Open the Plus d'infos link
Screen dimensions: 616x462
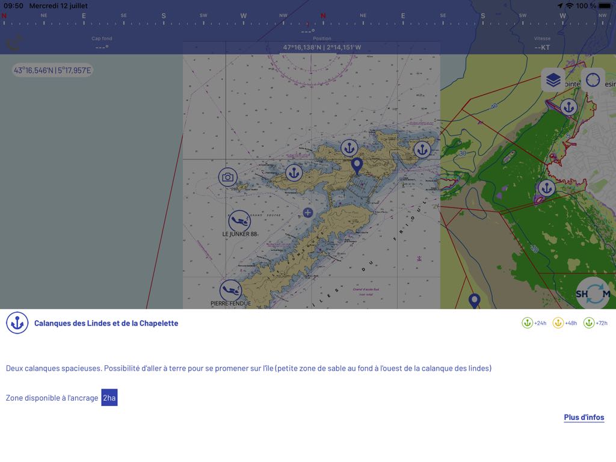[x=584, y=417]
